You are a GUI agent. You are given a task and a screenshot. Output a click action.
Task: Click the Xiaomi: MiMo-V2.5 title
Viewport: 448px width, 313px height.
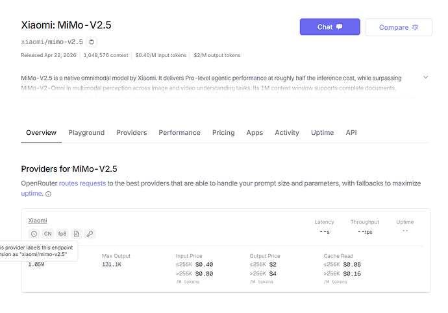66,25
